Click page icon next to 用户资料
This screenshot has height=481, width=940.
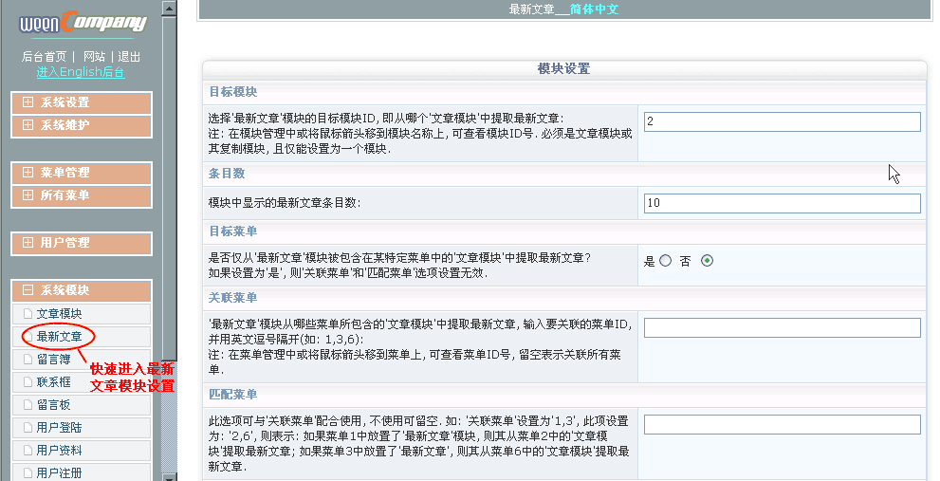28,451
